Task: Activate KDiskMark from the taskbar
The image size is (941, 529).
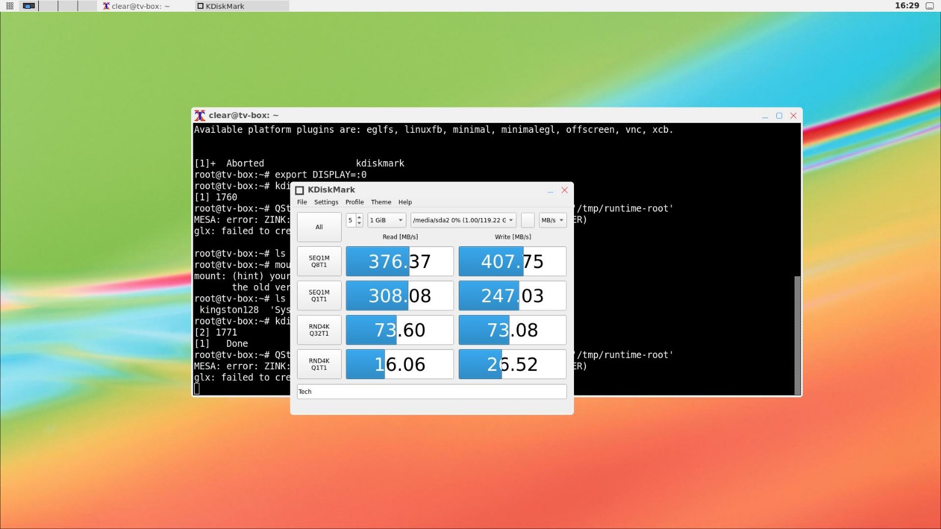Action: click(242, 6)
